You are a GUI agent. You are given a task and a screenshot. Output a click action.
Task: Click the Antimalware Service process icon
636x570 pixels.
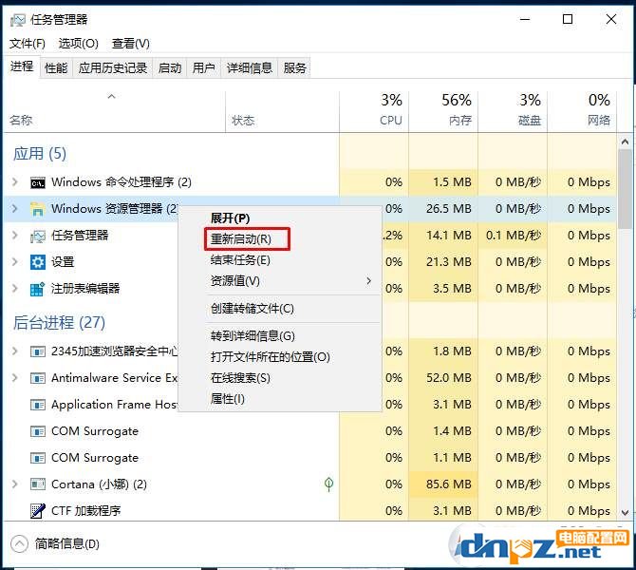coord(38,378)
